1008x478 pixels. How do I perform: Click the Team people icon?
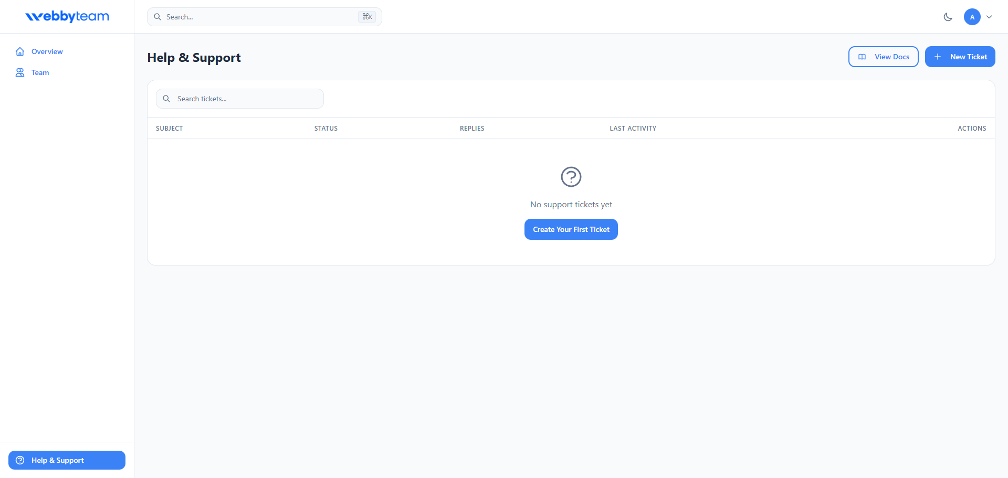pyautogui.click(x=20, y=72)
